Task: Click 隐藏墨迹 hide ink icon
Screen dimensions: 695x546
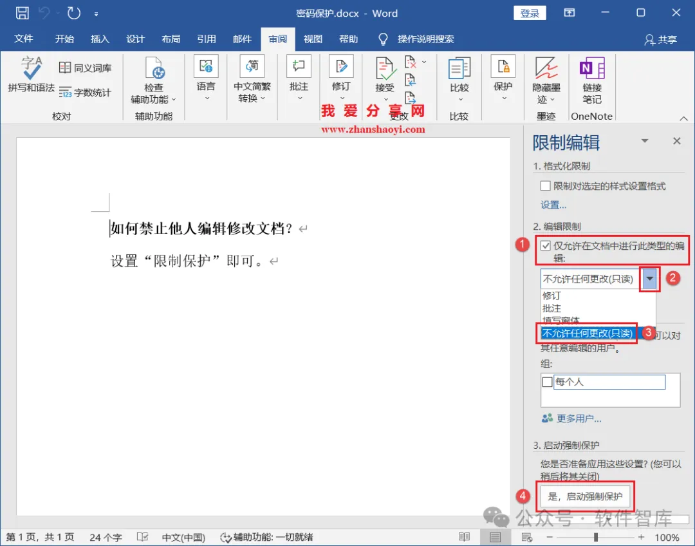Action: pos(546,68)
